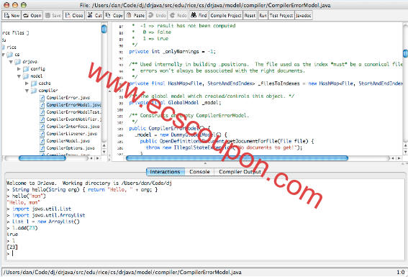Click the 'l.add(23)' line in Interactions
Viewport: 408px width, 277px height.
point(22,228)
